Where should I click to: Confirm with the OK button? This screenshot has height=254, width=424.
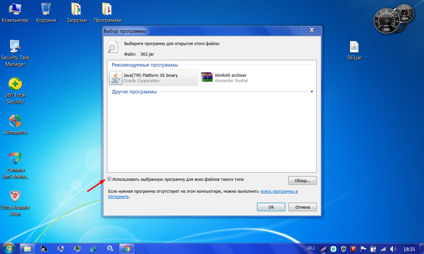point(271,207)
